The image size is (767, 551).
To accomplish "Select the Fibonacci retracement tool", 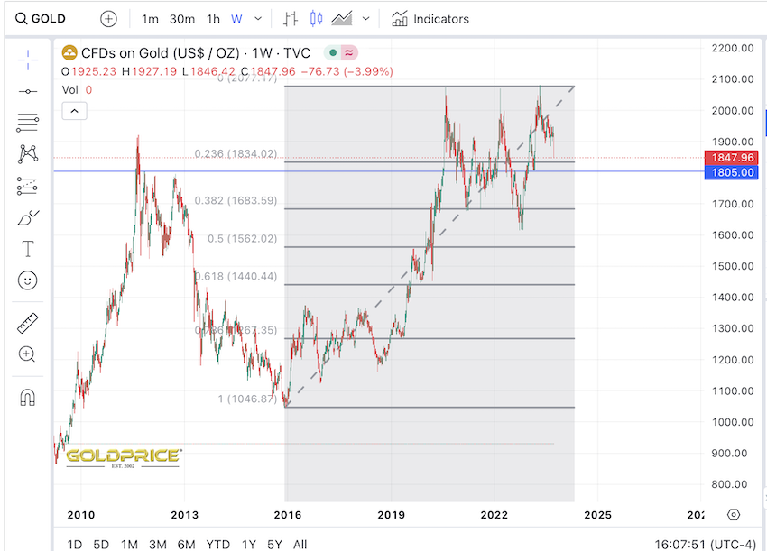I will coord(28,123).
